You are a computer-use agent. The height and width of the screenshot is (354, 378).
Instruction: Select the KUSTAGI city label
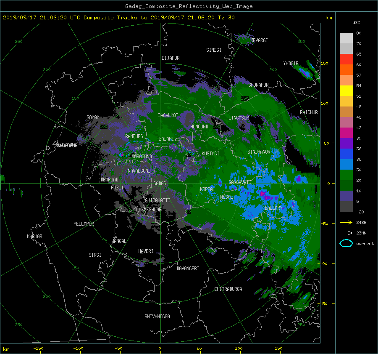point(210,154)
